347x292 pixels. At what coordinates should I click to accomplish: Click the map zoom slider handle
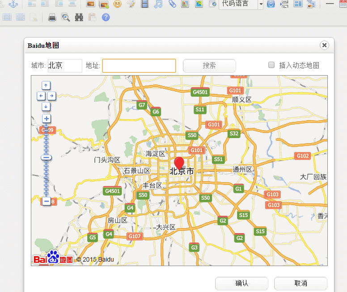(x=46, y=157)
